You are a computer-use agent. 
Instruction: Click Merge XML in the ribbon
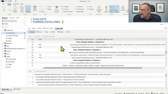click(x=79, y=11)
